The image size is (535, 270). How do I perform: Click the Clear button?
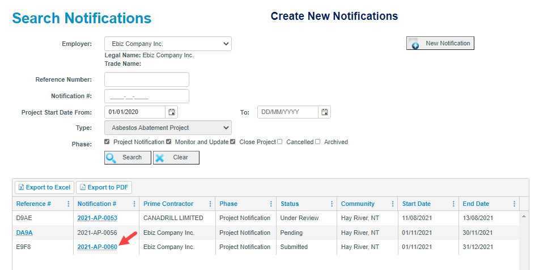pyautogui.click(x=176, y=157)
